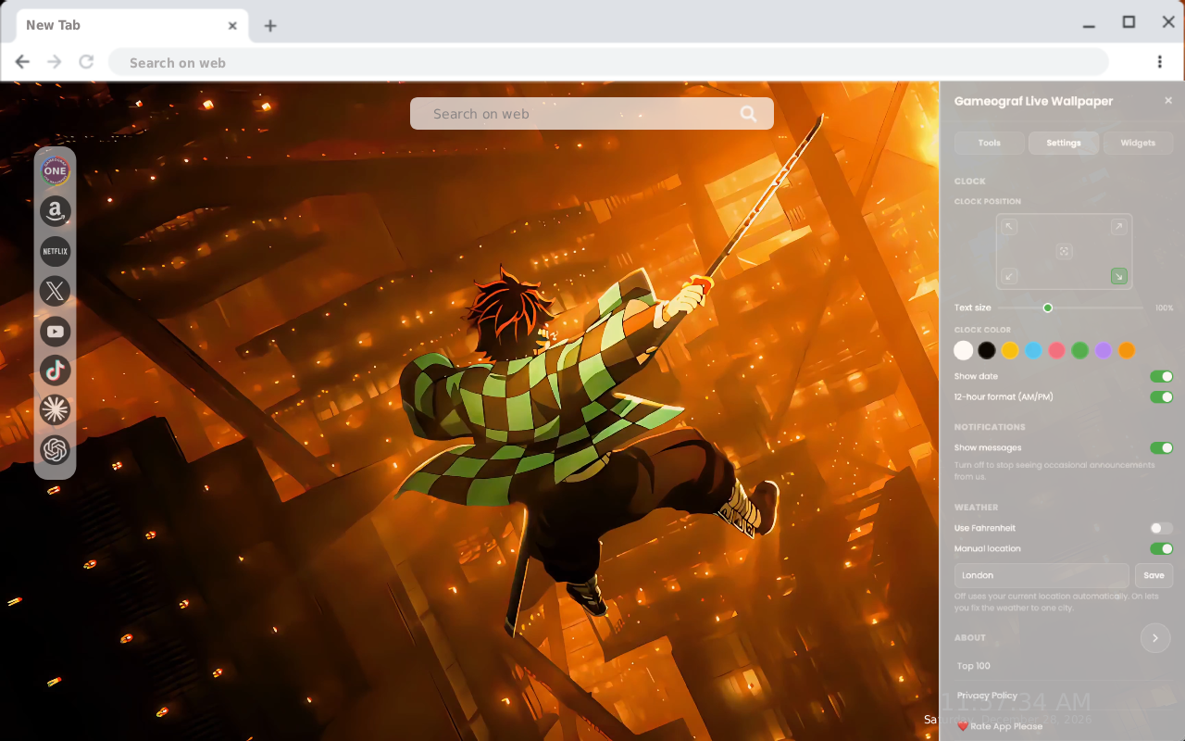The height and width of the screenshot is (741, 1185).
Task: Focus the browser address bar
Action: (x=608, y=62)
